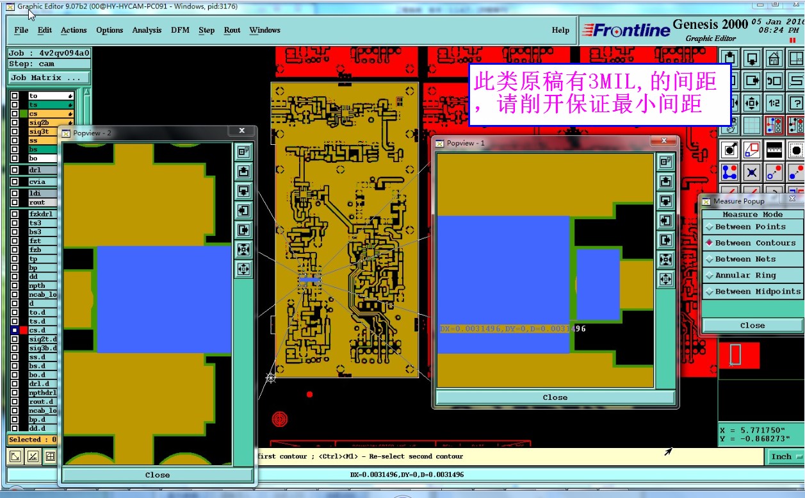This screenshot has width=805, height=498.
Task: Select Annular Ring measure mode
Action: [752, 275]
